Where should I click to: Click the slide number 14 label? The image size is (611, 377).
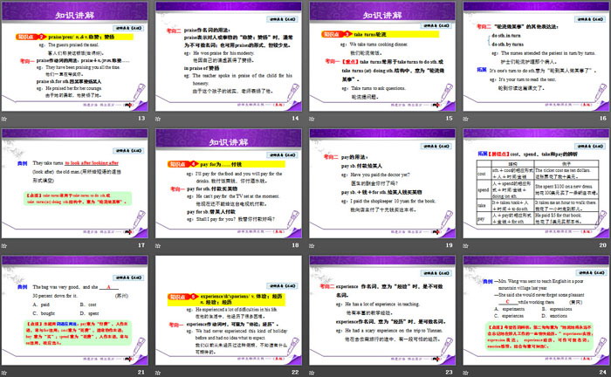(295, 119)
